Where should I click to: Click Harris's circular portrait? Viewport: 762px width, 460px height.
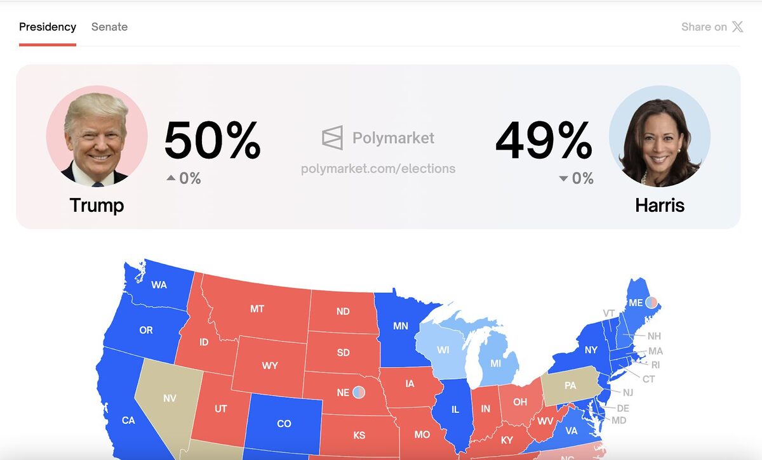659,136
